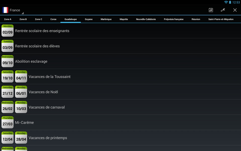This screenshot has width=241, height=151.
Task: Tap the Wednesday 09/10 date badge
Action: 8,61
